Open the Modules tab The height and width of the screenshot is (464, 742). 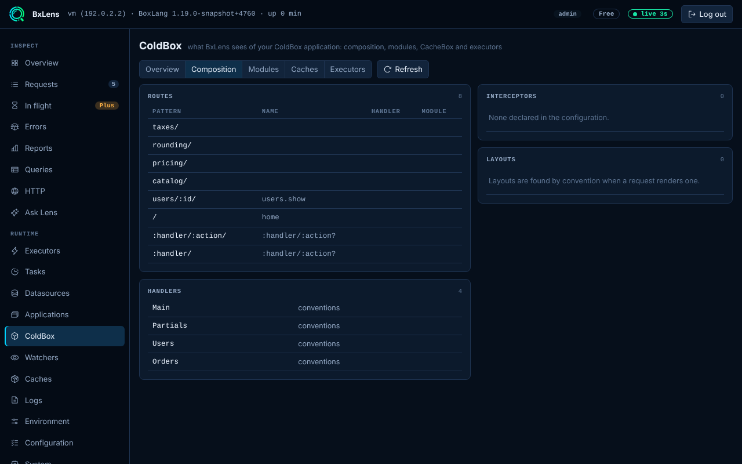coord(264,69)
